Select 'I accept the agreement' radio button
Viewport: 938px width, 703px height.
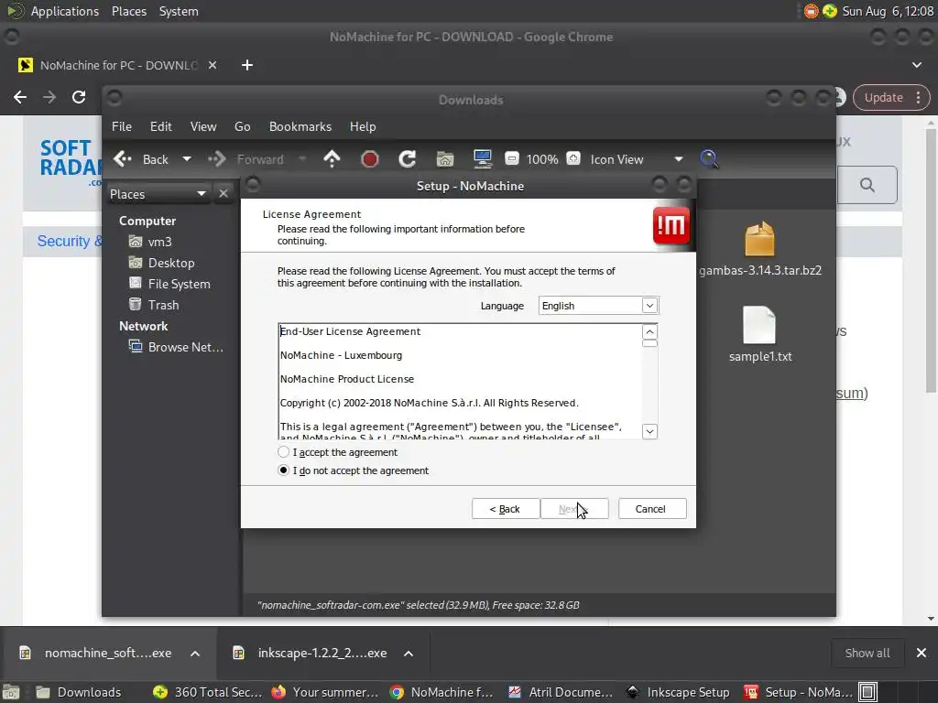pos(284,452)
